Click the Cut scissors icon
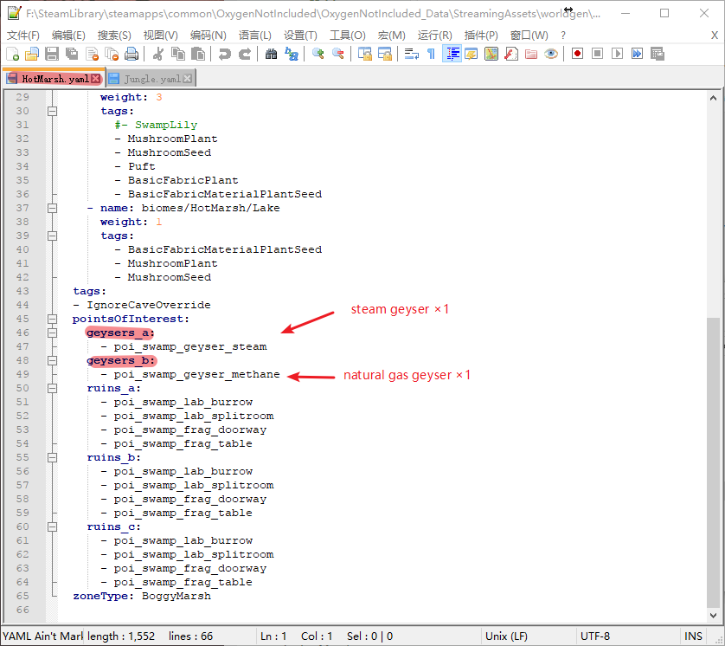This screenshot has width=725, height=646. [158, 54]
